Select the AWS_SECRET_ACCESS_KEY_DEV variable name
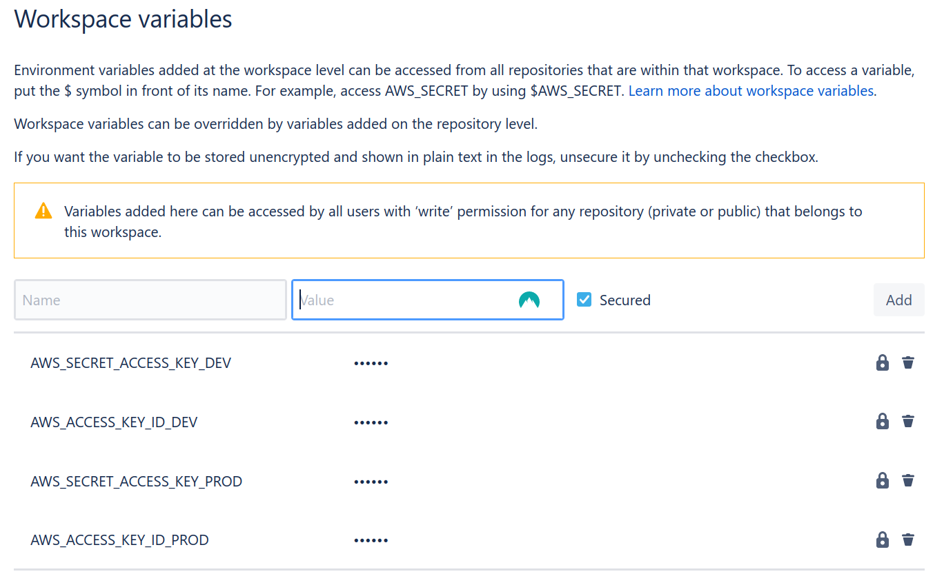This screenshot has width=944, height=585. pos(131,363)
